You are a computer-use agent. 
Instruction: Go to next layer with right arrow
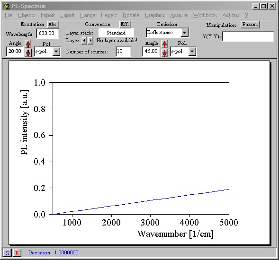click(x=90, y=41)
